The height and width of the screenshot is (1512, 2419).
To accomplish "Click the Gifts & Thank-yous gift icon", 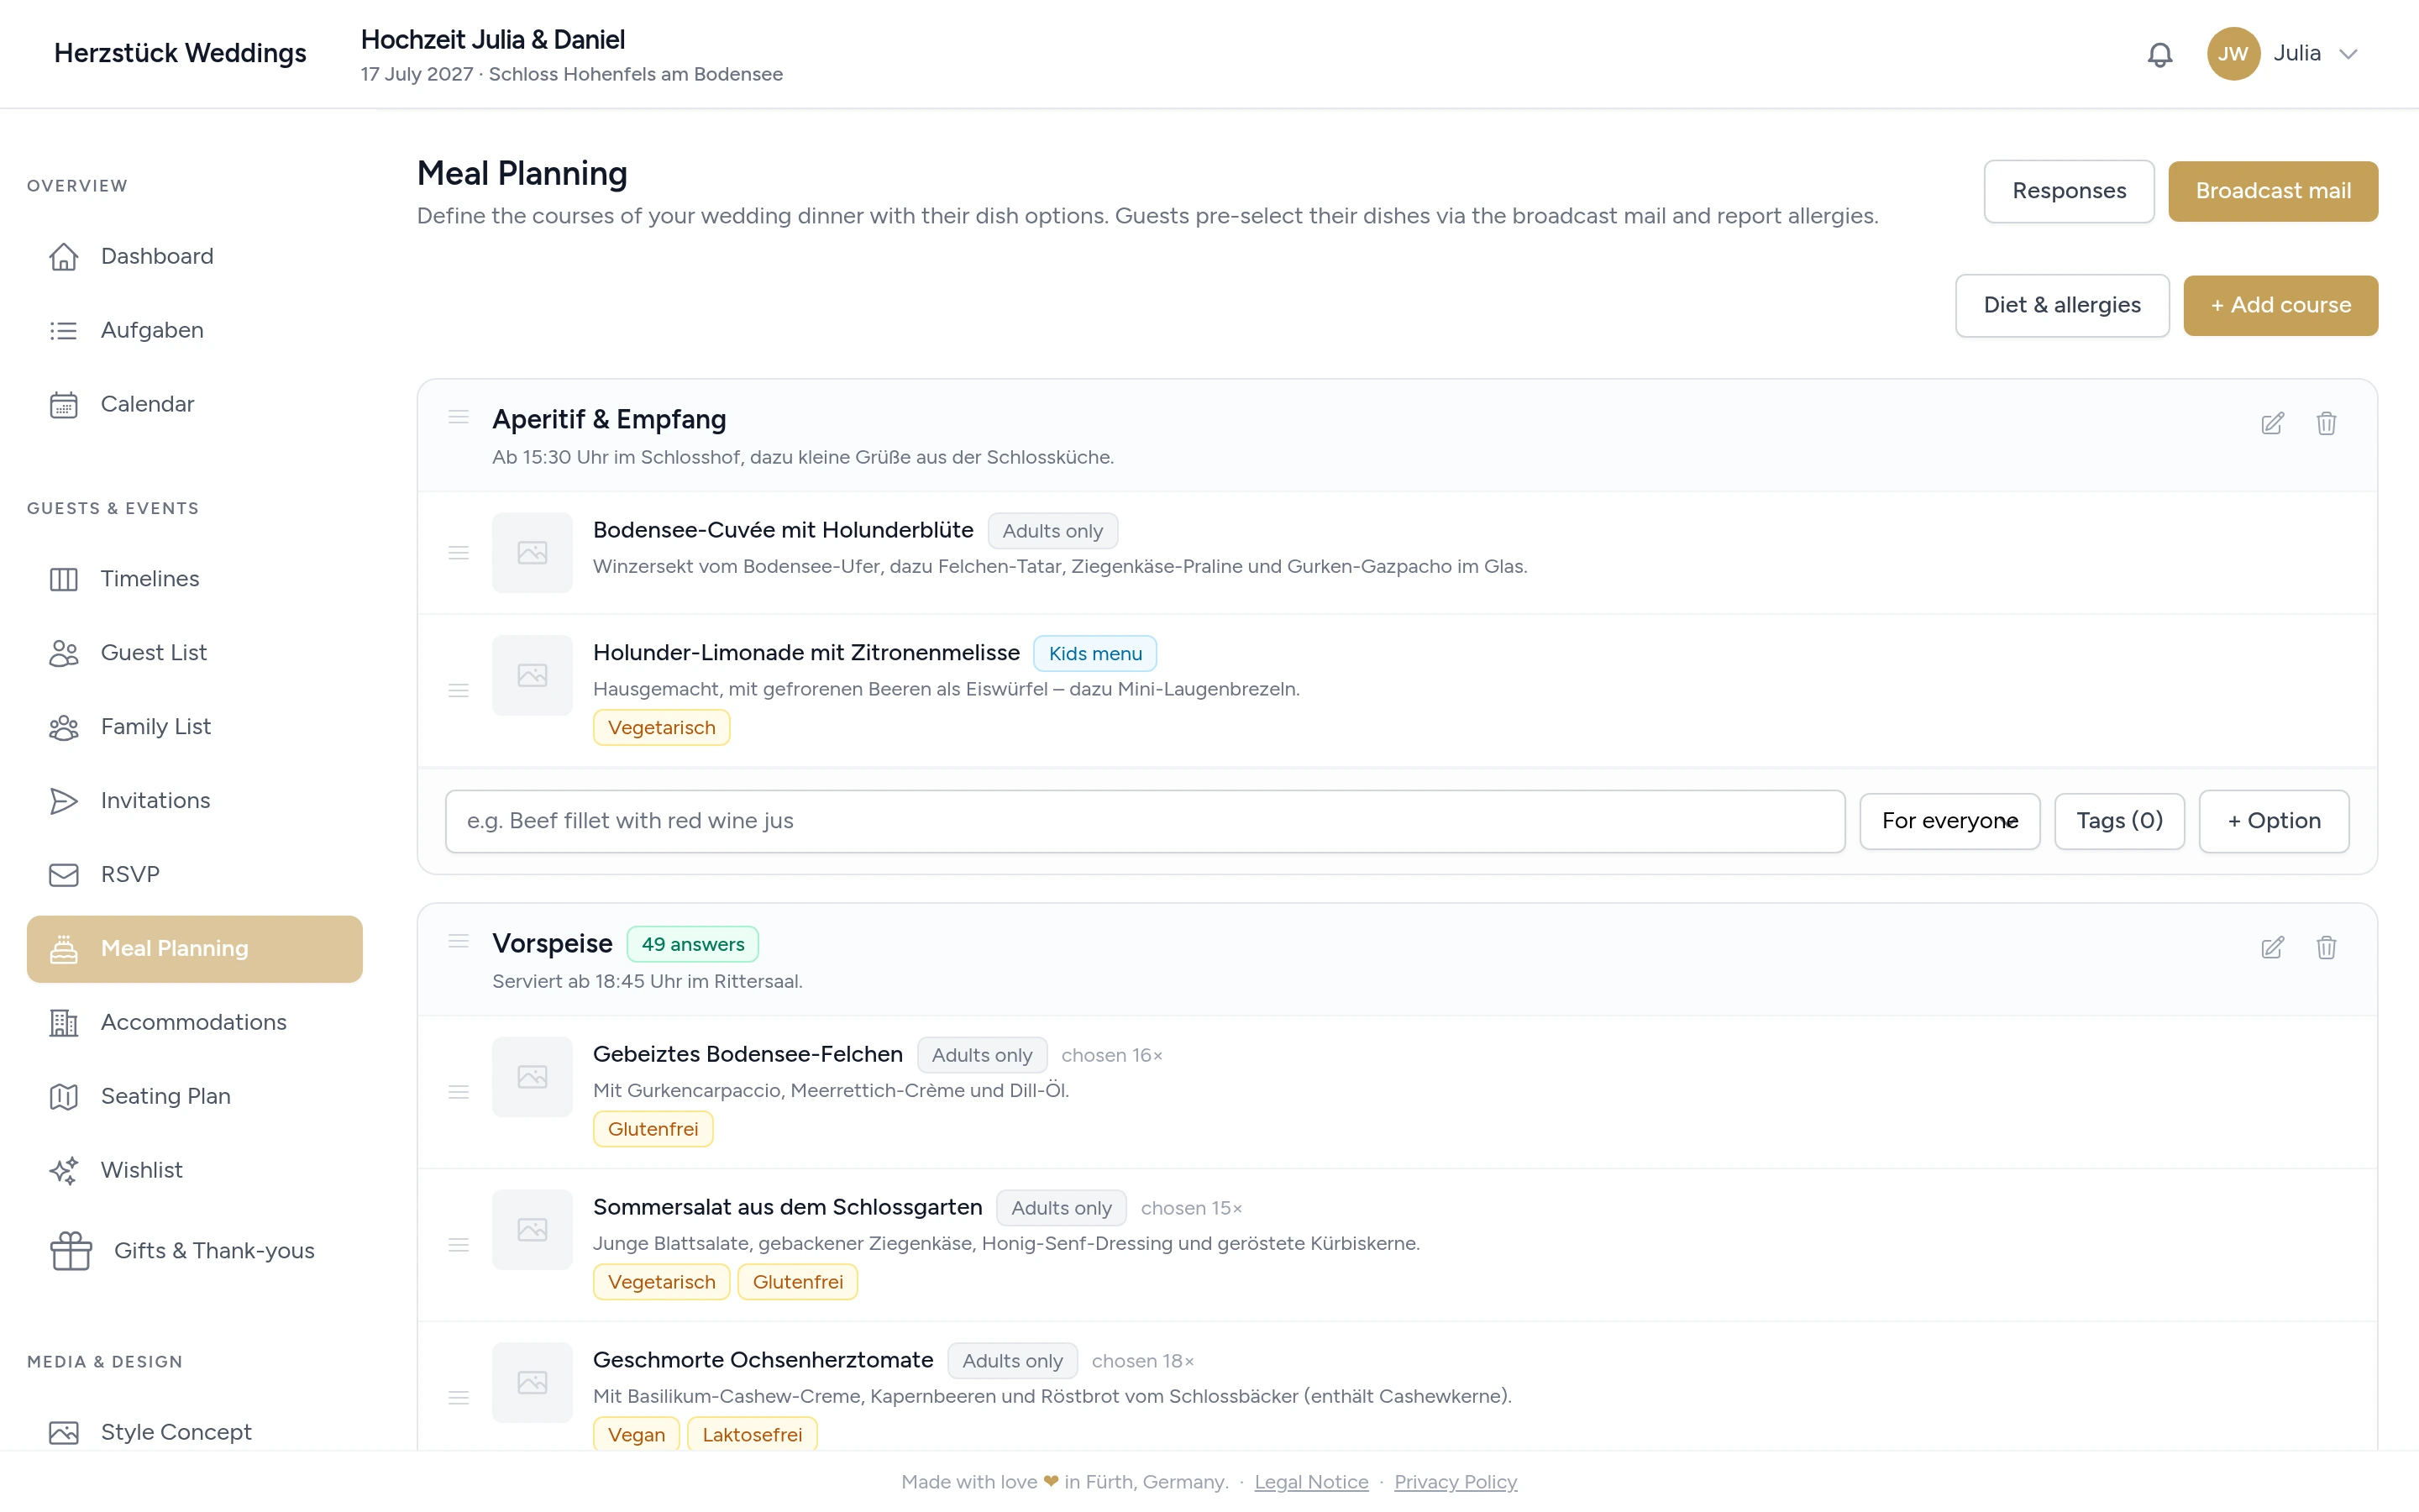I will coord(71,1250).
